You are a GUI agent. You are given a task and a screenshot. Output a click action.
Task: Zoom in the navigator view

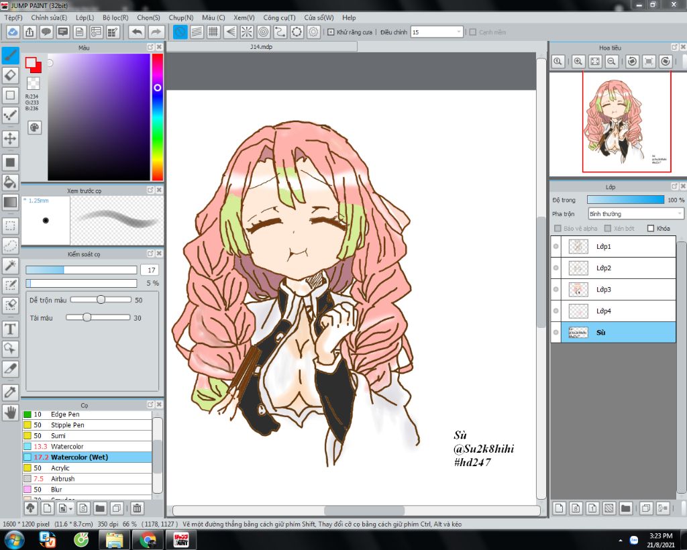pos(578,61)
